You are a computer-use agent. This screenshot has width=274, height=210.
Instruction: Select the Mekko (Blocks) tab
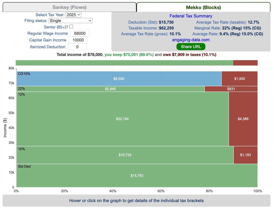coord(203,7)
